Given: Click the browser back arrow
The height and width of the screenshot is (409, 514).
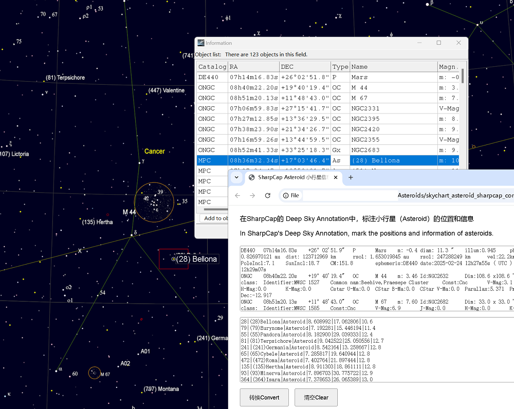Looking at the screenshot, I should point(237,195).
